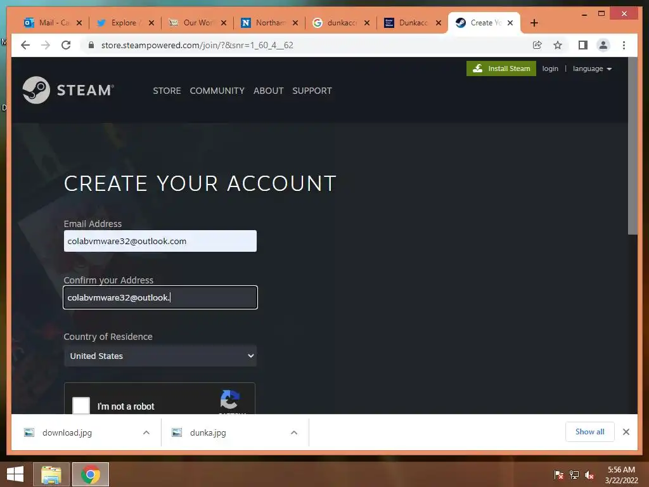Viewport: 649px width, 487px height.
Task: Go back to the previous page
Action: pos(25,45)
